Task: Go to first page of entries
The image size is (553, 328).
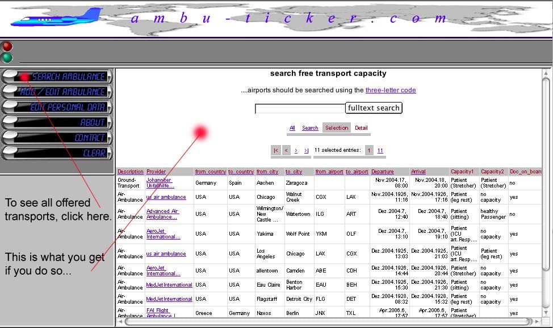Action: click(x=276, y=151)
